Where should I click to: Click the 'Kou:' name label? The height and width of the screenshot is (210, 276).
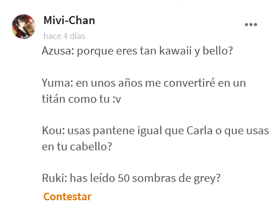(53, 131)
